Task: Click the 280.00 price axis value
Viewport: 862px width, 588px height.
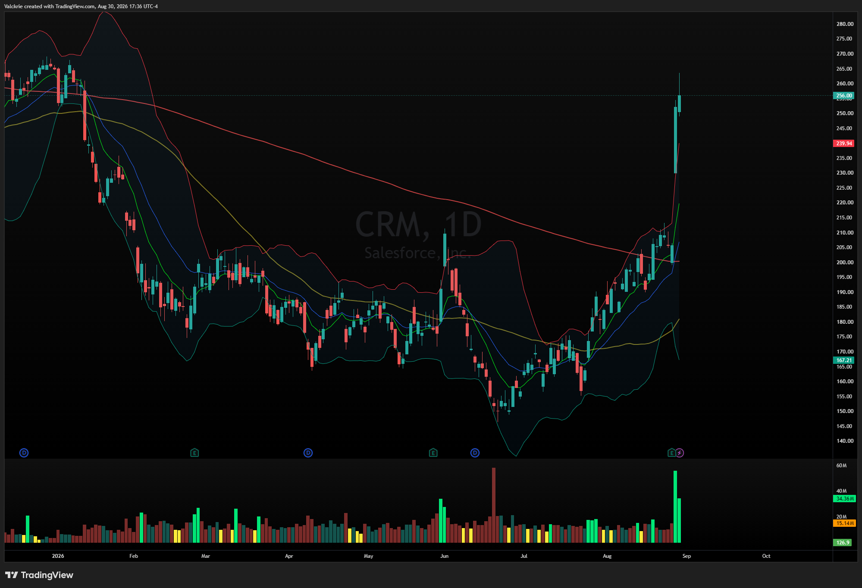Action: click(845, 24)
